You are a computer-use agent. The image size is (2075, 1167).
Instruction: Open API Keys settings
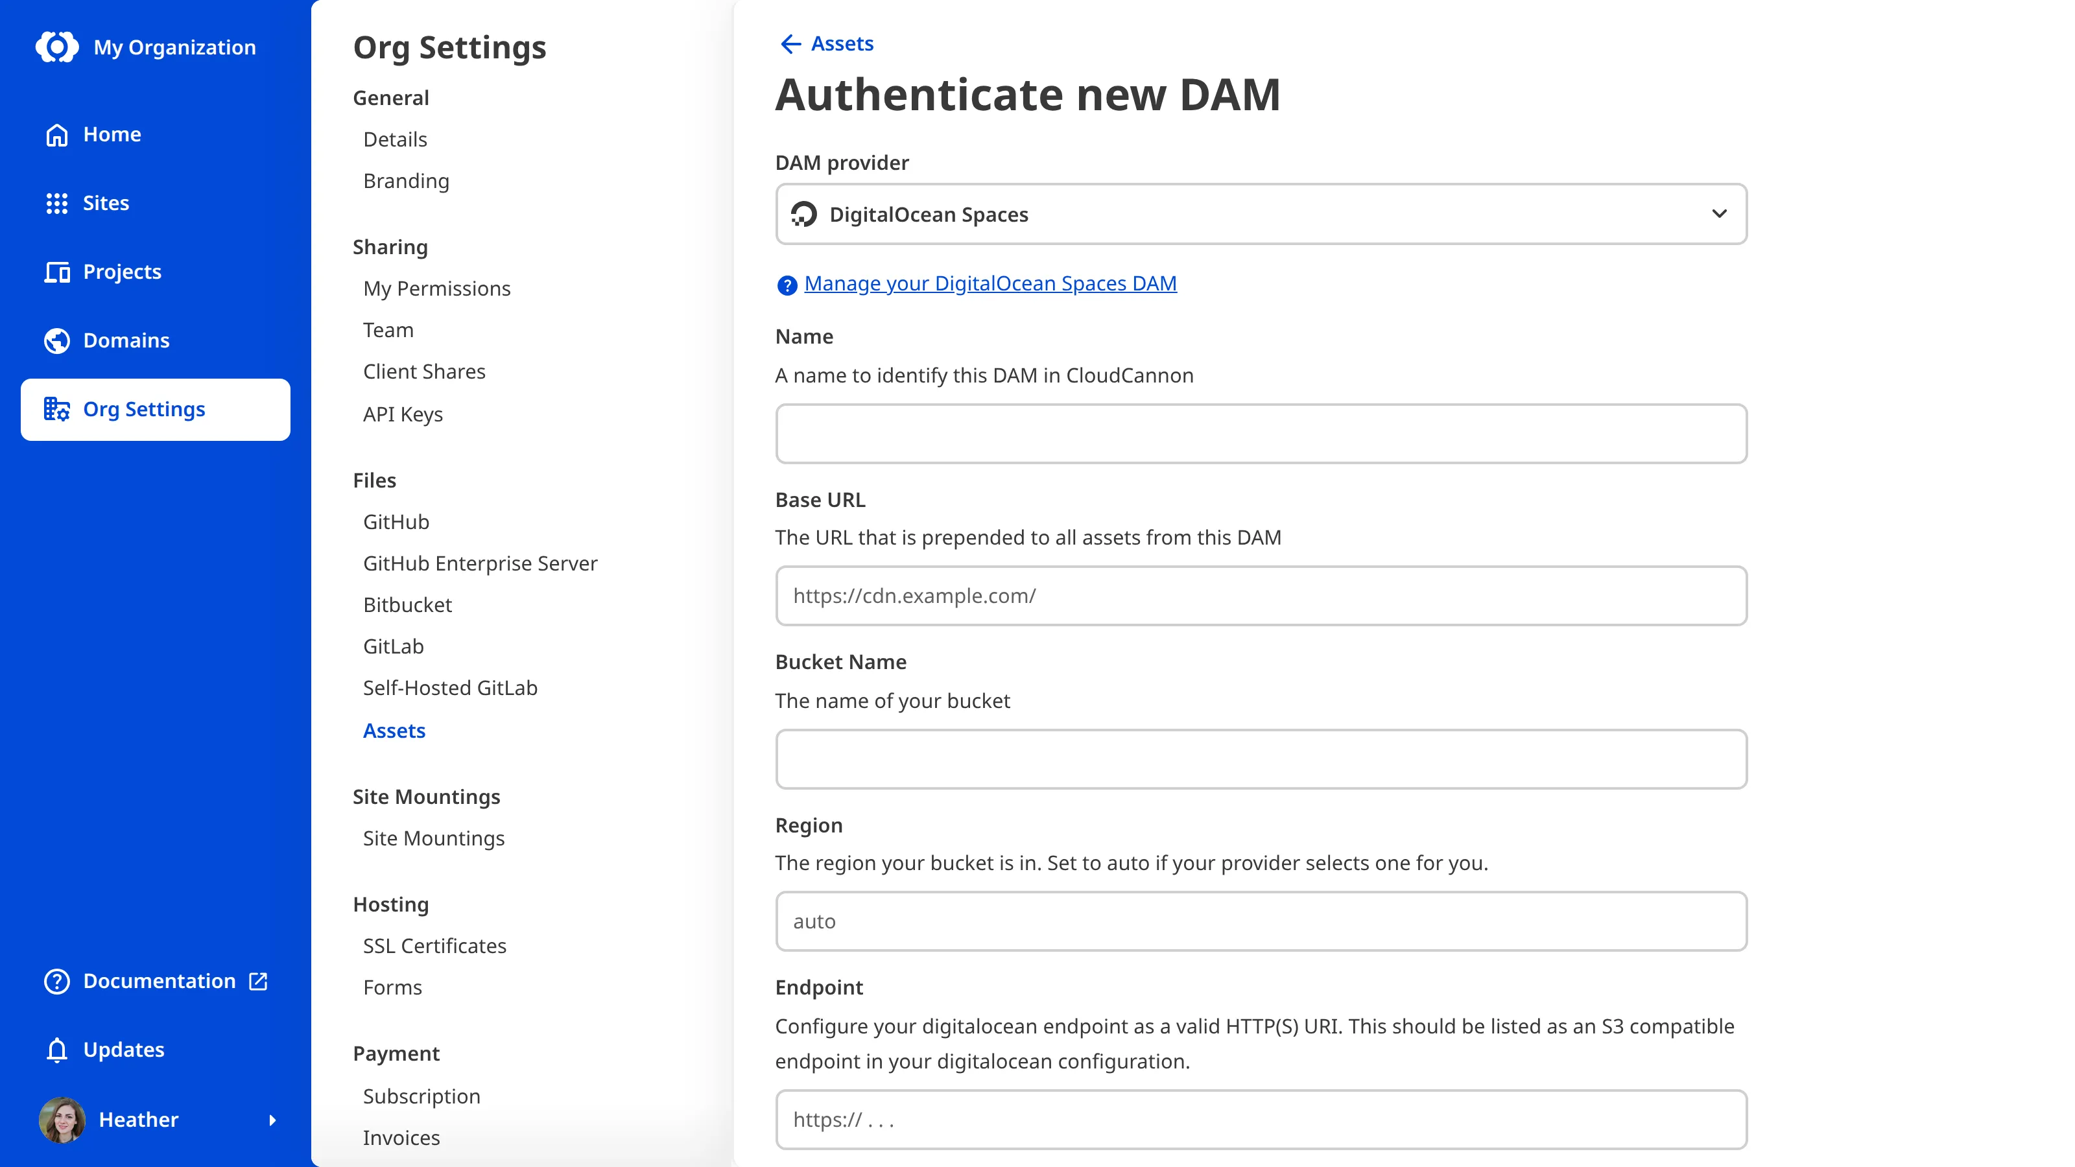pos(403,414)
